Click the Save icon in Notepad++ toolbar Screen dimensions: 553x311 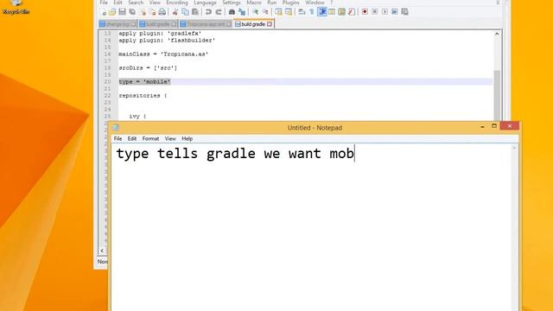point(122,12)
